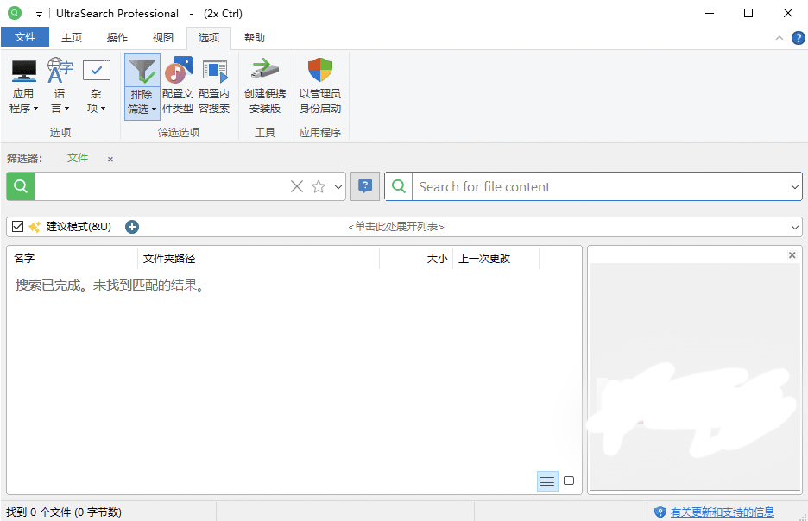Expand the file content search dropdown
The image size is (808, 521).
794,186
